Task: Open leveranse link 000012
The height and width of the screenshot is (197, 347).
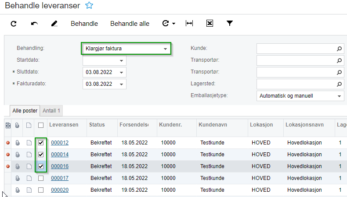Action: (x=60, y=143)
